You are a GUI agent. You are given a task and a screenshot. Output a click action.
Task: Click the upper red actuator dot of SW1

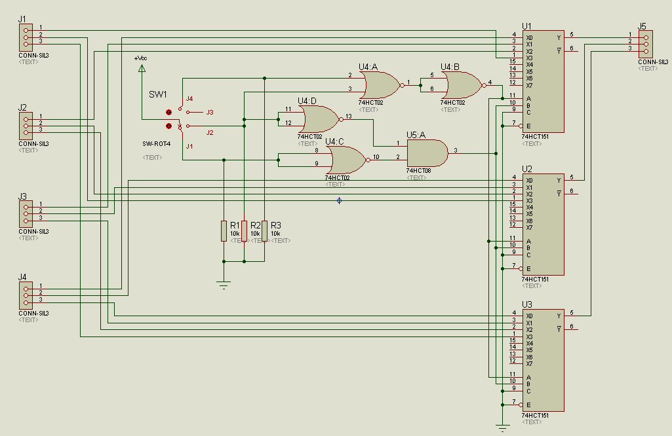169,112
